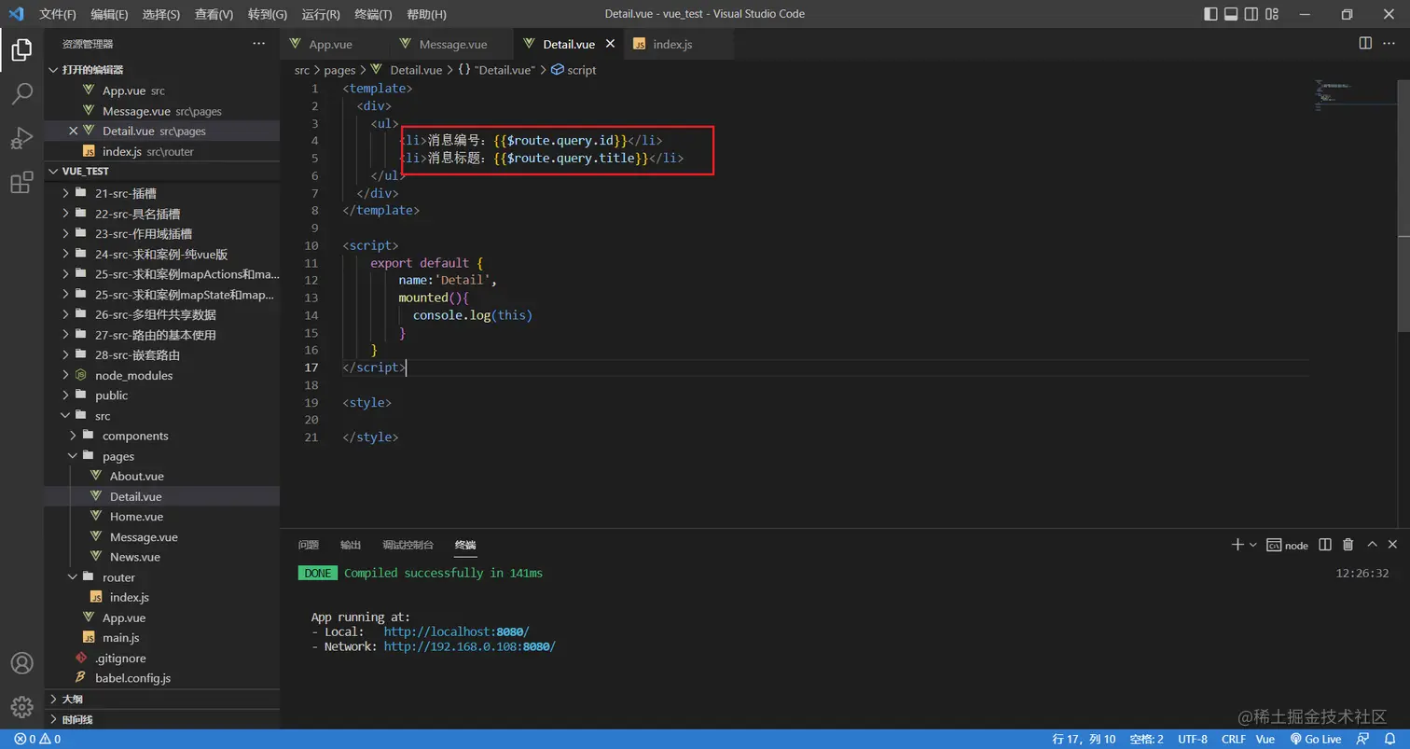Expand the public folder
Viewport: 1410px width, 749px height.
162,395
